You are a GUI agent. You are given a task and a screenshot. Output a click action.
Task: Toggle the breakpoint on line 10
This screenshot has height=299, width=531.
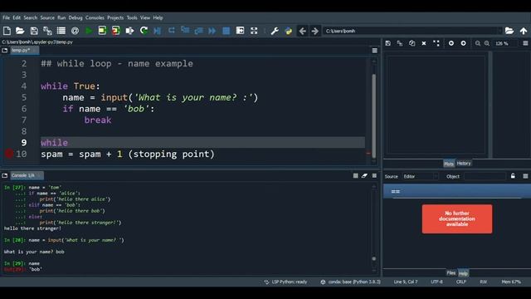pyautogui.click(x=9, y=154)
